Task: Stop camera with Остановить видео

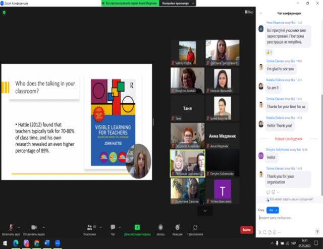Action: pos(34,230)
